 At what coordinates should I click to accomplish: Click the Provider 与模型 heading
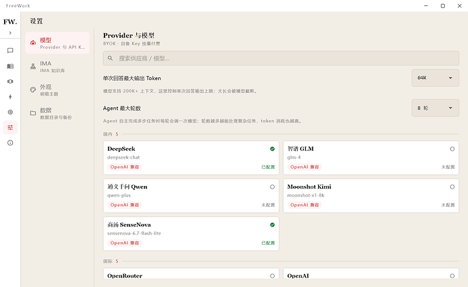129,35
